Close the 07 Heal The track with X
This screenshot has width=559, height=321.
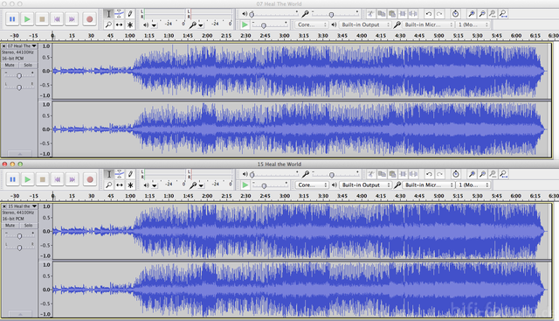(3, 46)
